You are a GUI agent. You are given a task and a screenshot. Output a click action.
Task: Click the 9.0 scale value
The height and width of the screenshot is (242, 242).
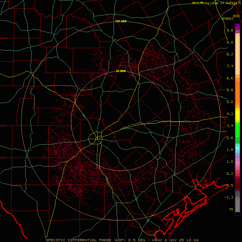[x=230, y=42]
